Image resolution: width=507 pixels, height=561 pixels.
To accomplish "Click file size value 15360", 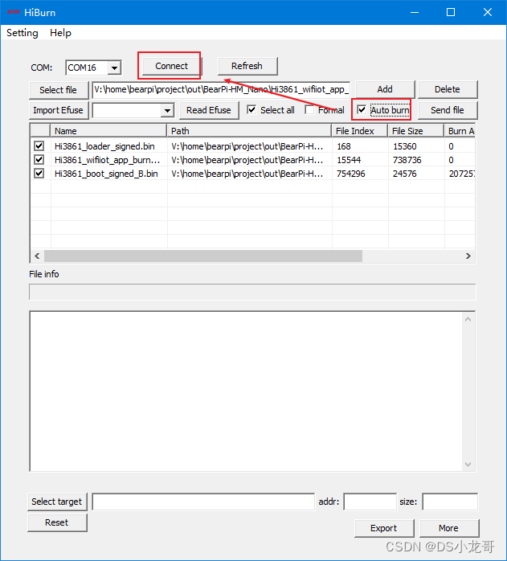I will click(x=405, y=146).
